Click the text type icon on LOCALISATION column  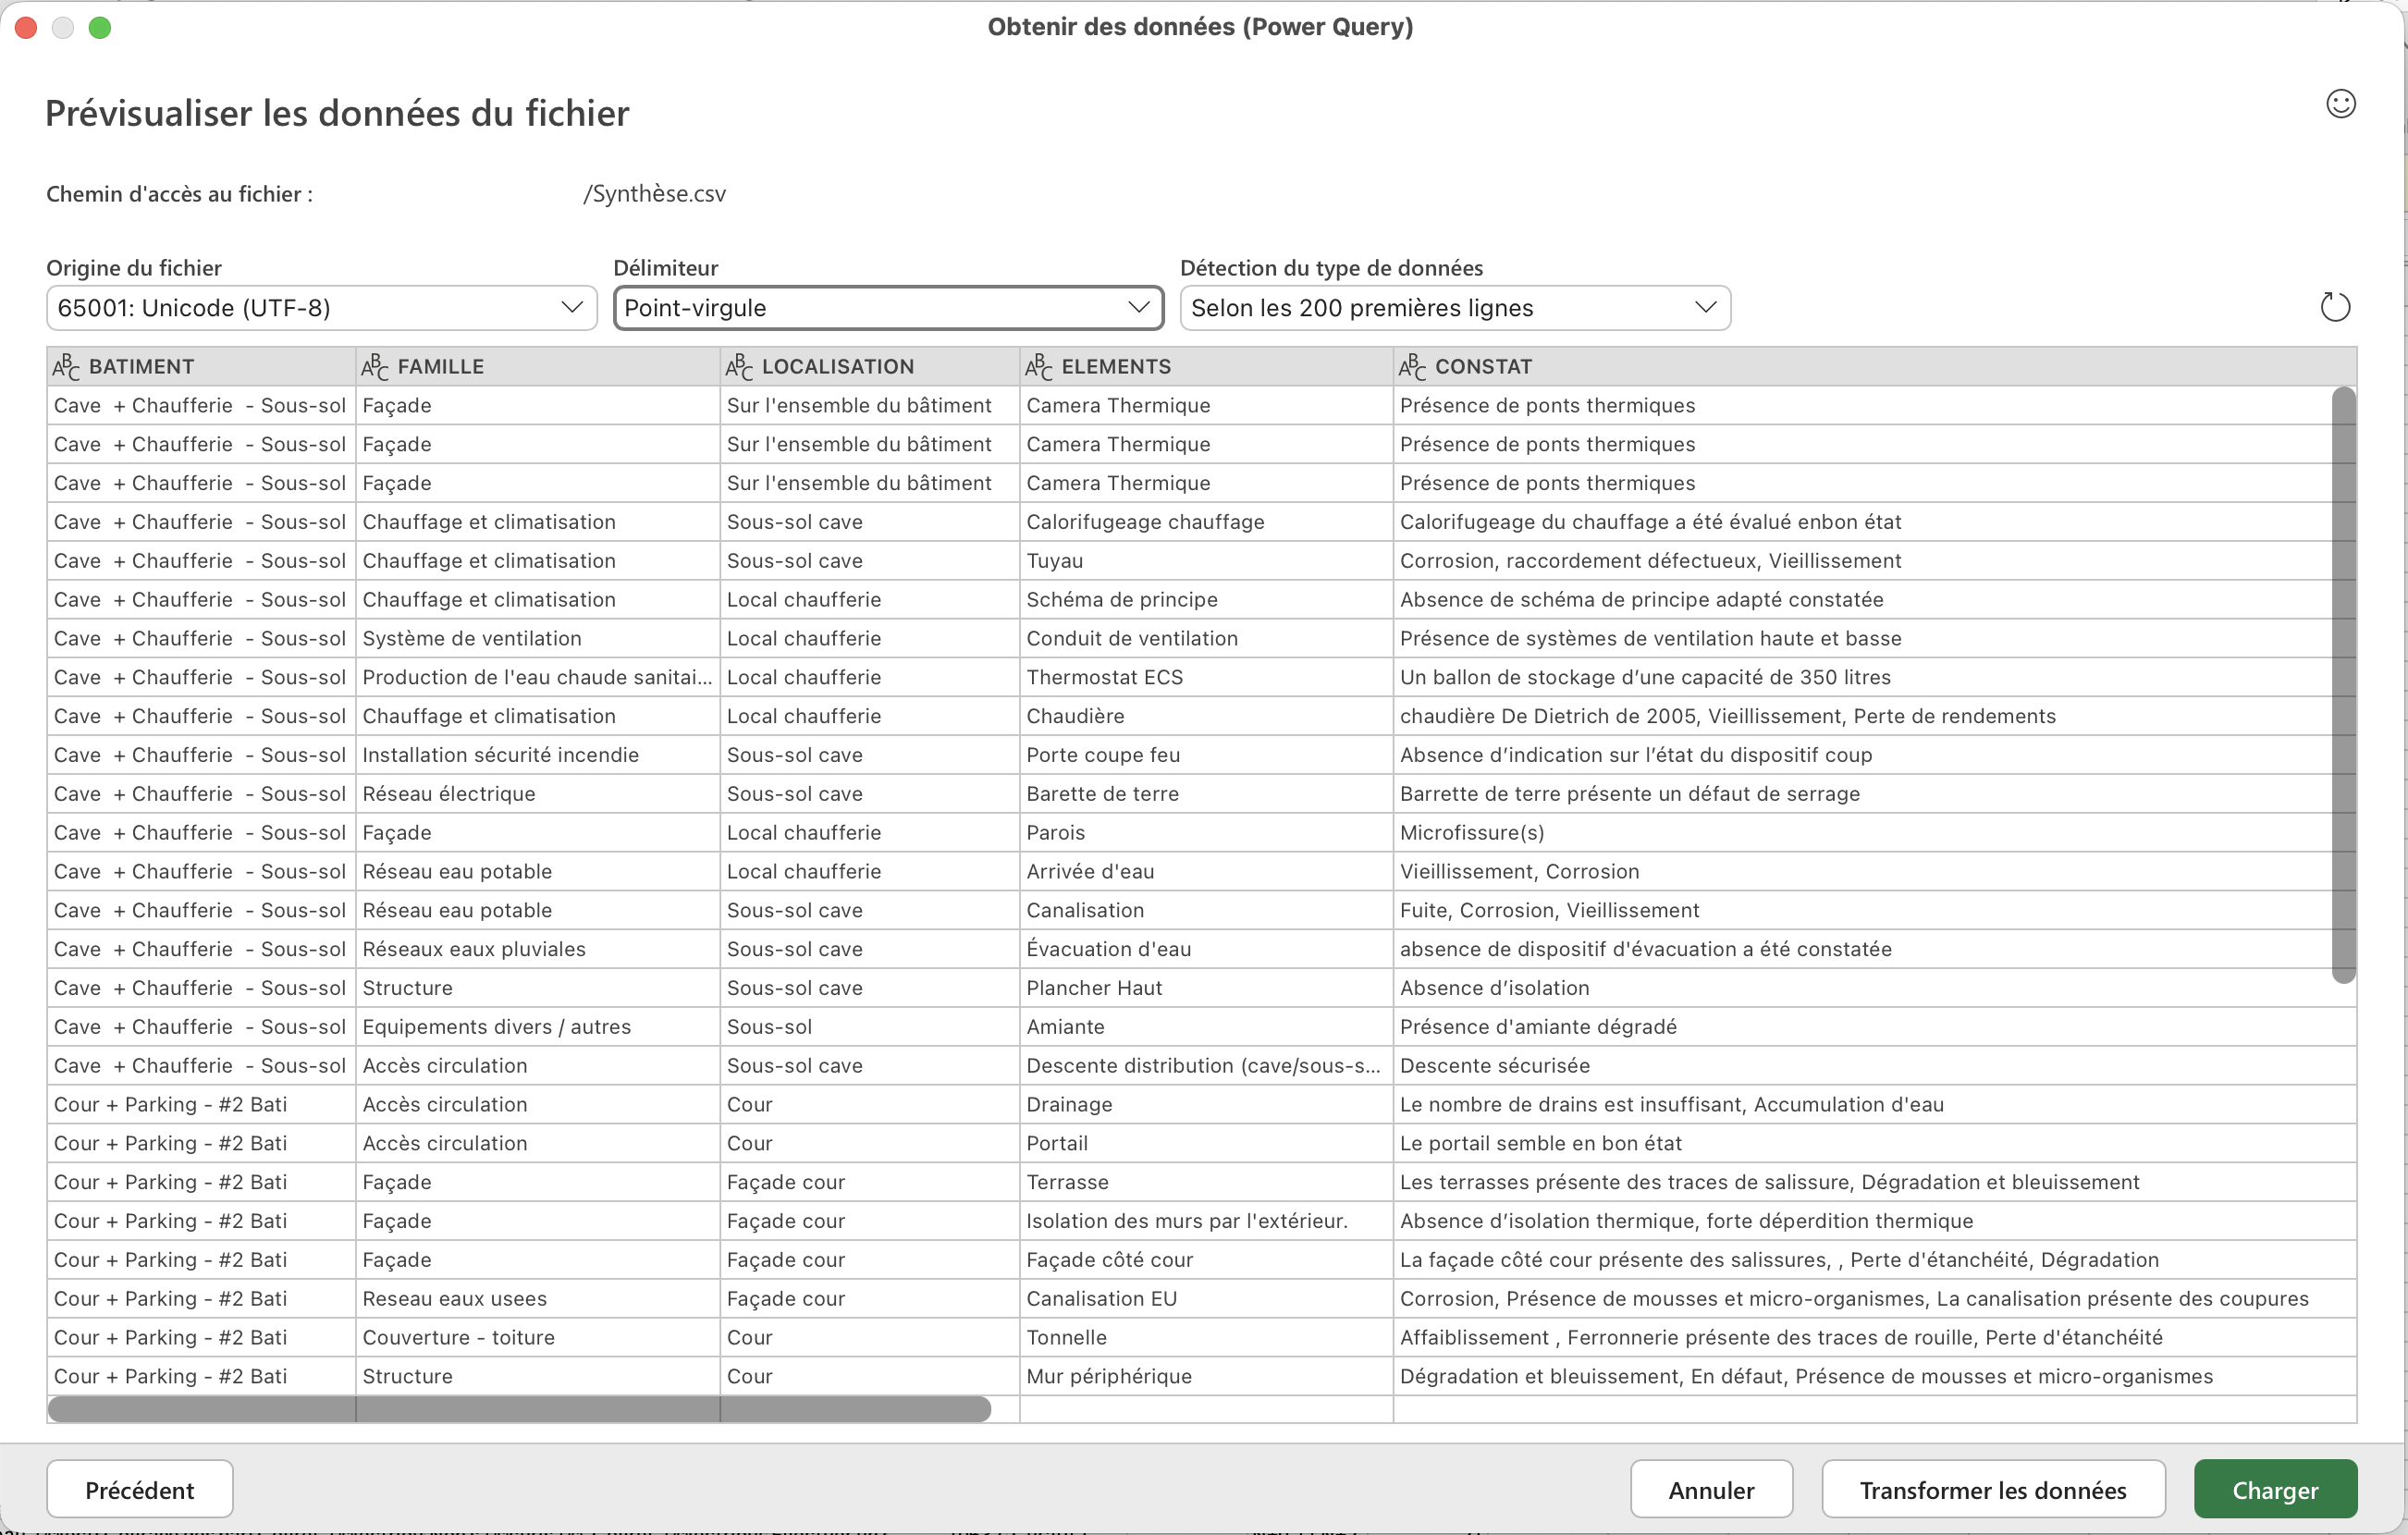[739, 367]
